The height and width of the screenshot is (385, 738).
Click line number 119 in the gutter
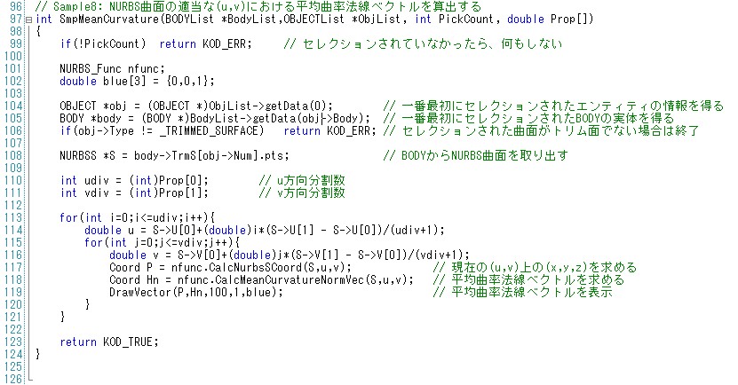tap(12, 292)
